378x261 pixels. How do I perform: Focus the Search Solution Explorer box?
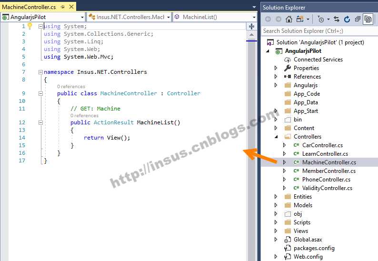coord(319,31)
